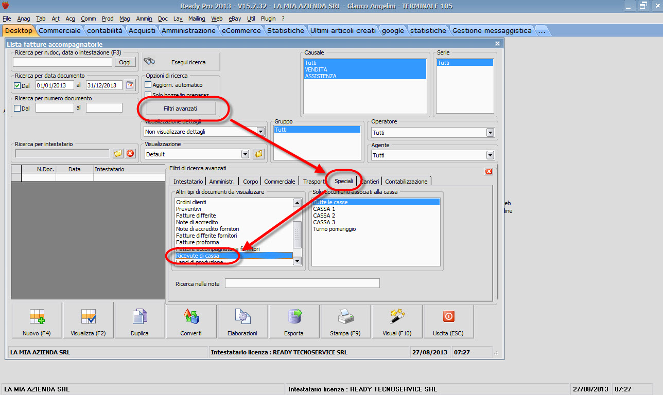
Task: Click the Oggi button
Action: [125, 62]
